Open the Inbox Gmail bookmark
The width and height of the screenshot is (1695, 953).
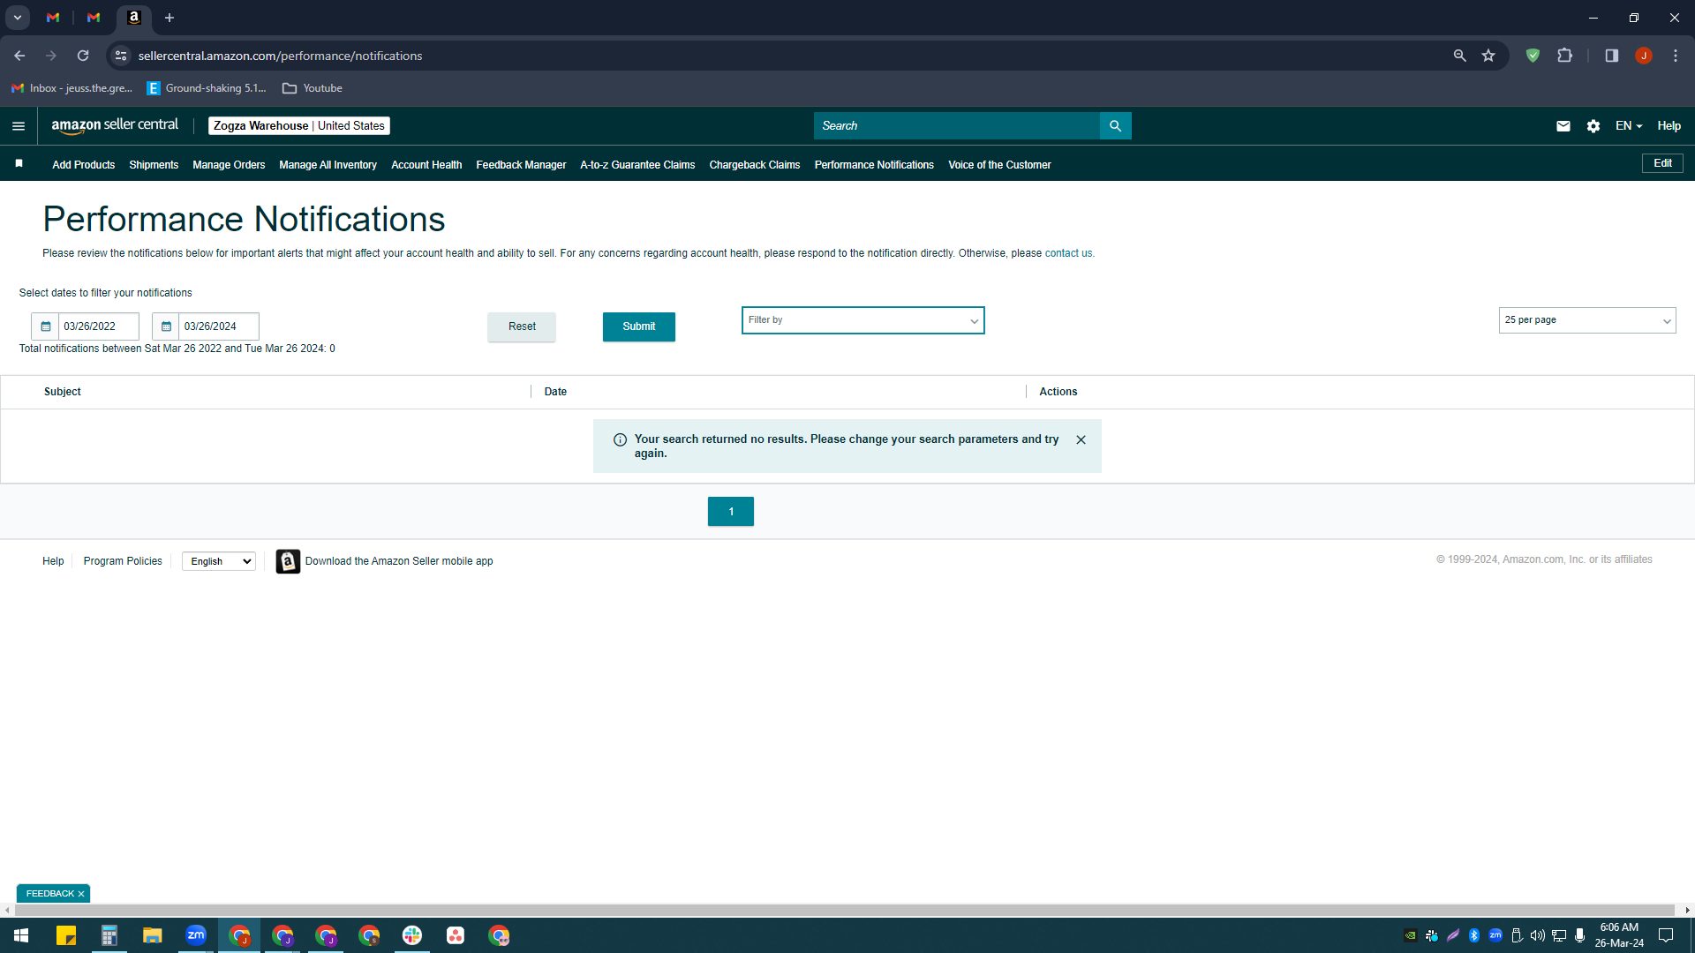(x=72, y=88)
